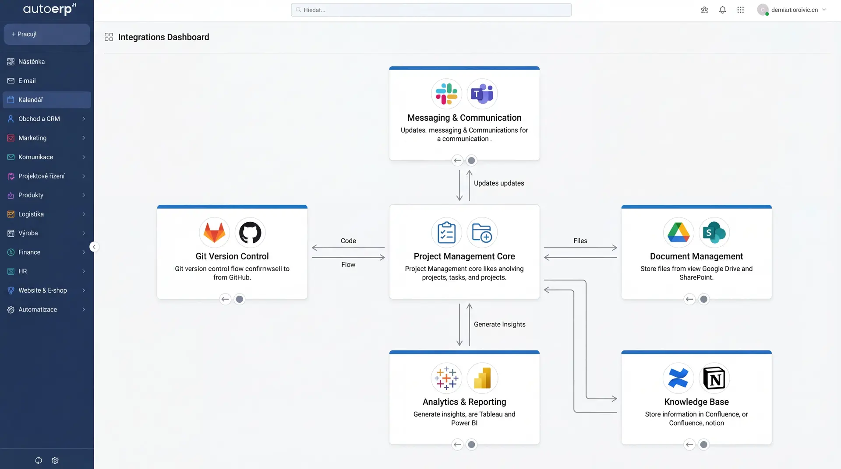The height and width of the screenshot is (469, 841).
Task: Click back arrow under Document Management card
Action: [x=689, y=299]
